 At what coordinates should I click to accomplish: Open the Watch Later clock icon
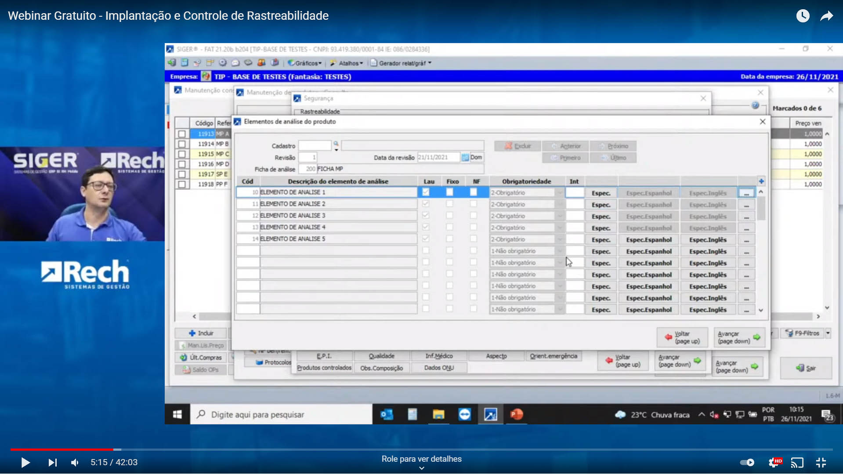click(x=803, y=16)
